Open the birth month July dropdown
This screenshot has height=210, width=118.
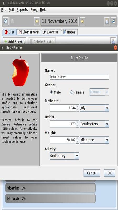(x=94, y=108)
